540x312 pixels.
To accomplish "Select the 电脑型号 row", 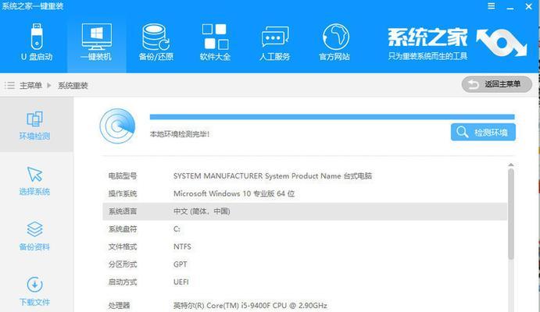I will click(305, 176).
